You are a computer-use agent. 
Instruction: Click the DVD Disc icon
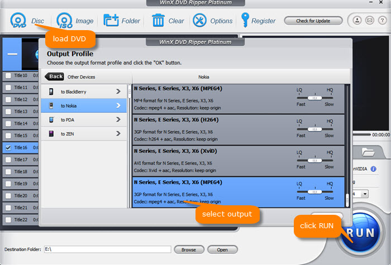(x=18, y=21)
